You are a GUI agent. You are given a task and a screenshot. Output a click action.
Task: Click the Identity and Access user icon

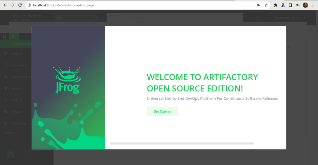pyautogui.click(x=6, y=76)
